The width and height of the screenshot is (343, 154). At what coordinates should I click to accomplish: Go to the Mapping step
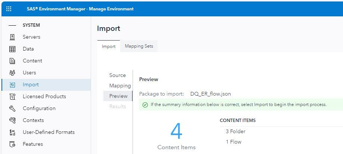click(x=120, y=86)
